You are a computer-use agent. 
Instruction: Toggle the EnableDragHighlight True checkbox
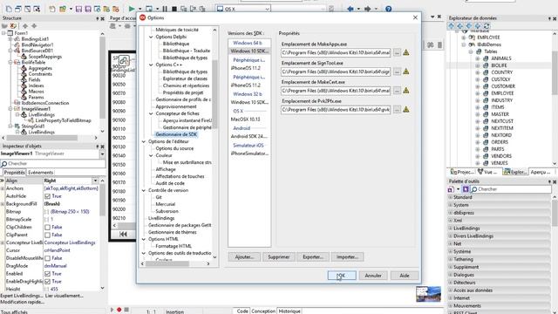click(x=47, y=281)
